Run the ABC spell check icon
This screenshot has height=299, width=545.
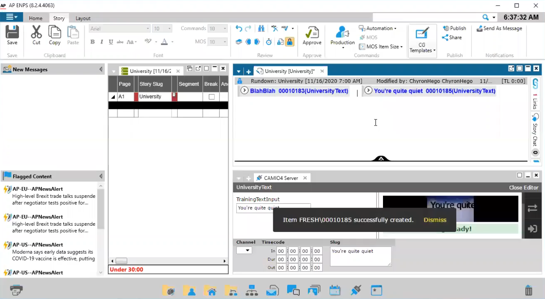[285, 28]
